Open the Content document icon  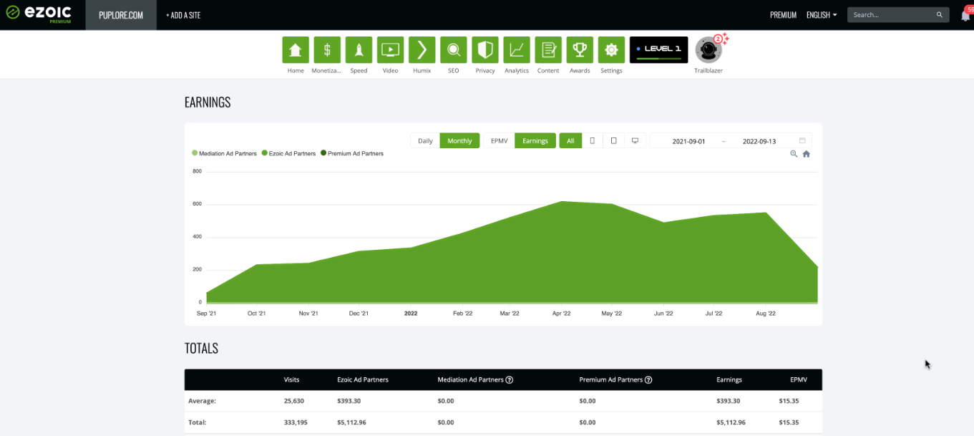click(548, 50)
